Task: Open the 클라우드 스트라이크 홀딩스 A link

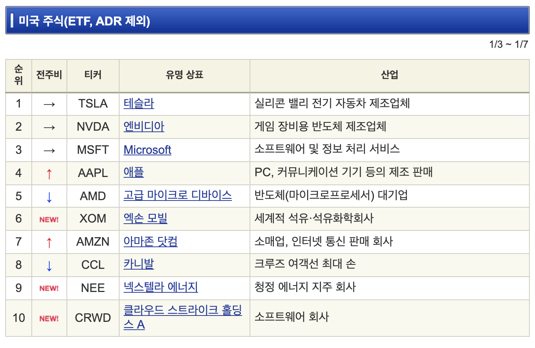Action: [183, 317]
